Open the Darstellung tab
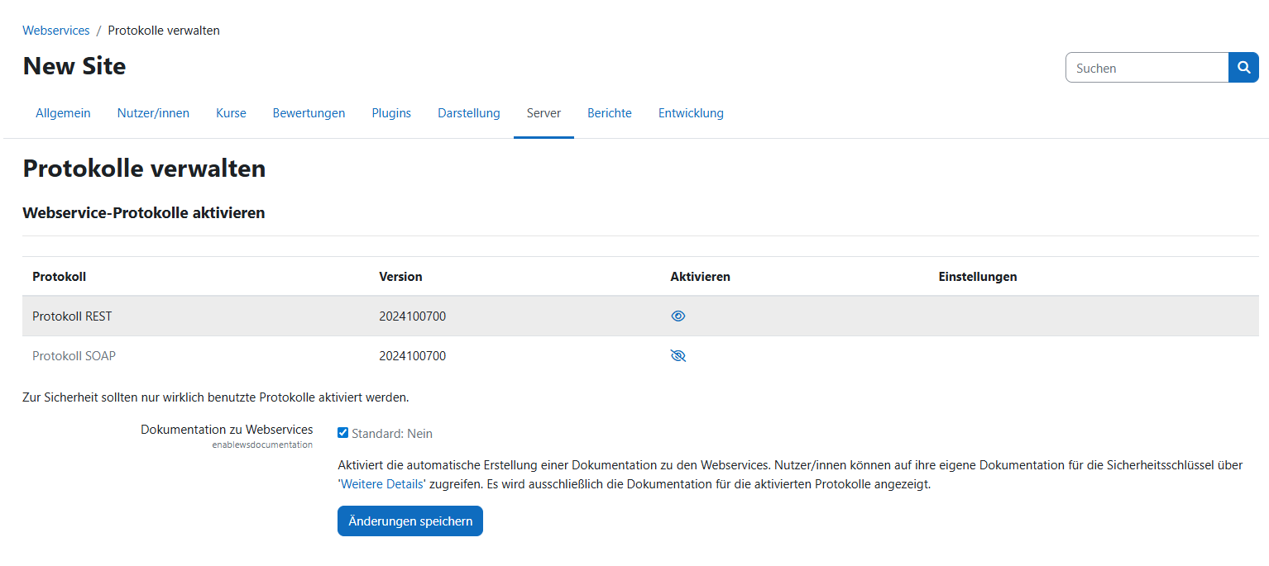 468,113
